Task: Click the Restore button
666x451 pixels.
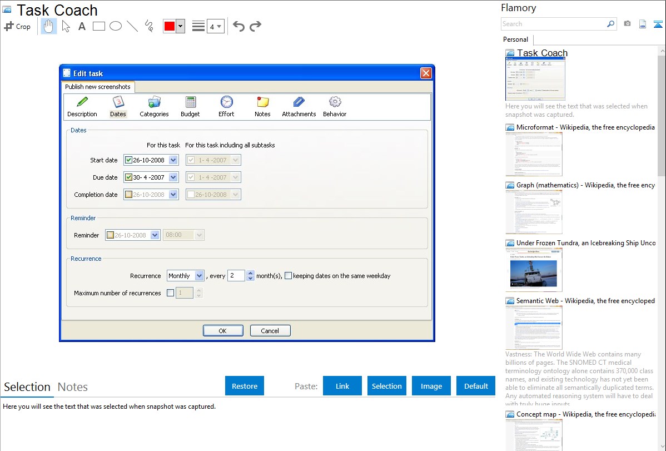Action: pos(245,386)
